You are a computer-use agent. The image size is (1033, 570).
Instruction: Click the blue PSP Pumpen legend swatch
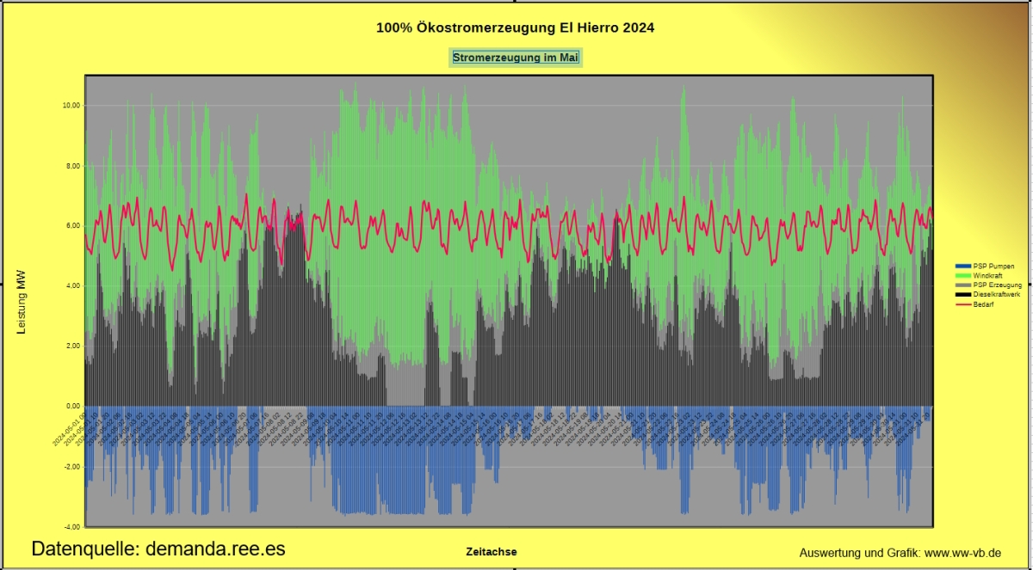[963, 267]
